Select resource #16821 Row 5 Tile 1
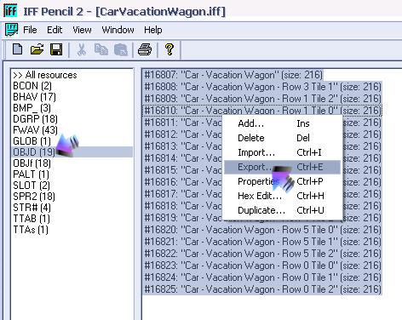This screenshot has width=402, height=320. (x=262, y=242)
